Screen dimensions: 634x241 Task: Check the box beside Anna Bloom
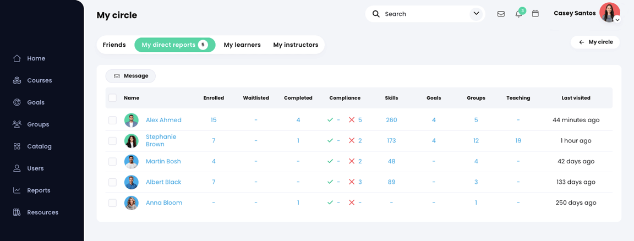pyautogui.click(x=112, y=203)
